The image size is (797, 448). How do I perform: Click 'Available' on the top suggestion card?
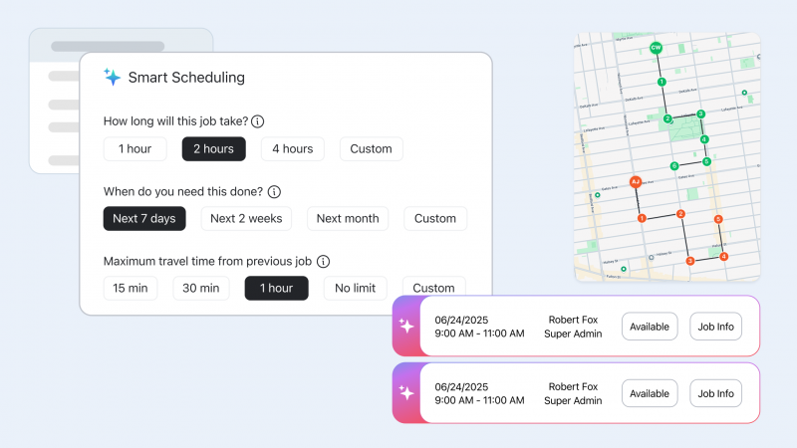650,327
